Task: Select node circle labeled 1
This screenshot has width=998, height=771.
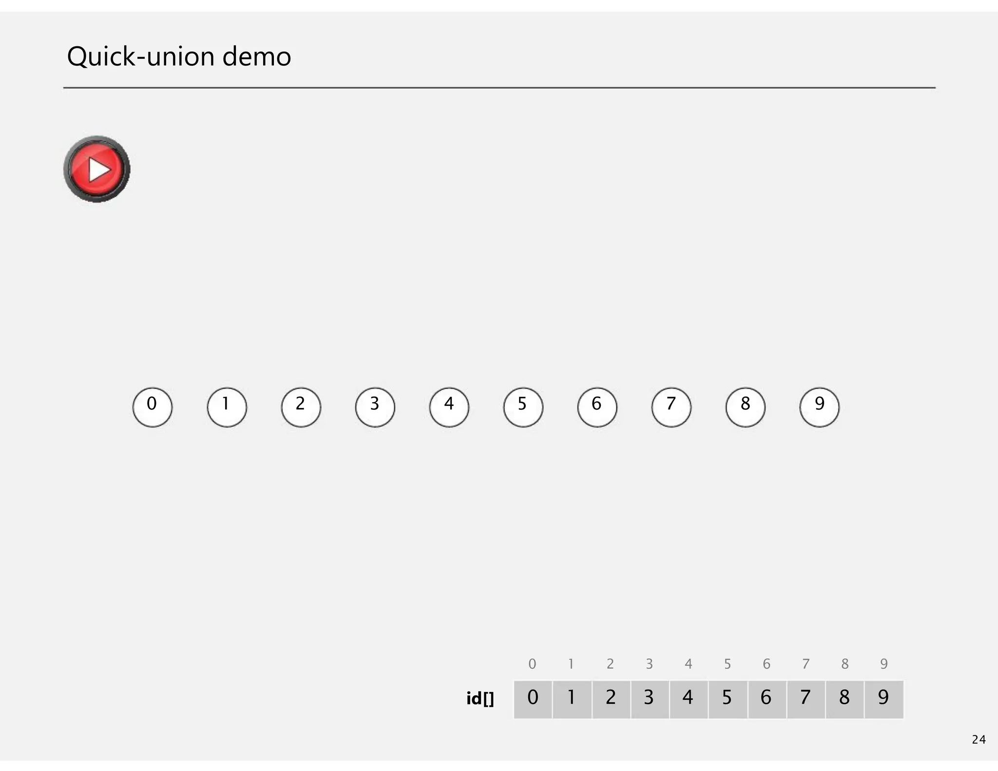Action: click(x=227, y=407)
